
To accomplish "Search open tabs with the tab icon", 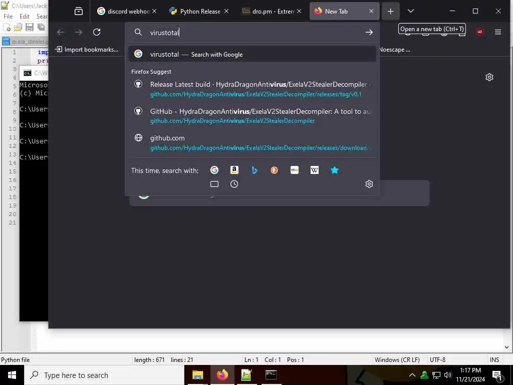I will [214, 184].
